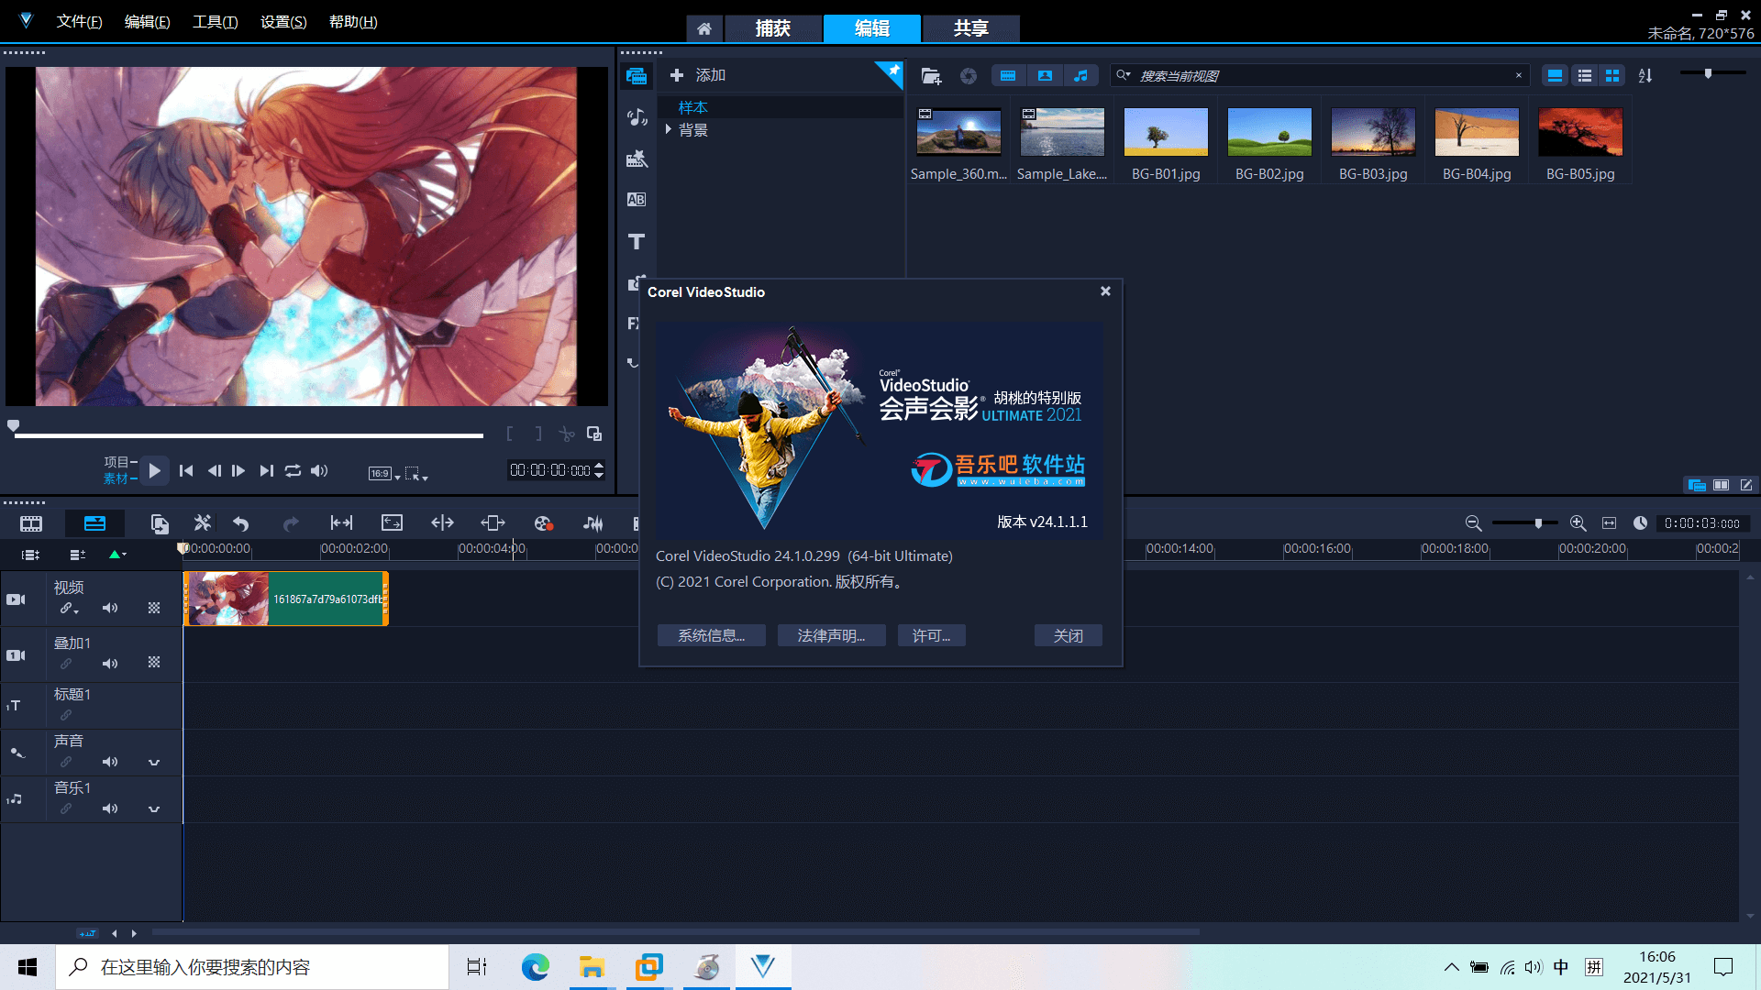
Task: Expand the 背景 folder in library tree
Action: pyautogui.click(x=669, y=129)
